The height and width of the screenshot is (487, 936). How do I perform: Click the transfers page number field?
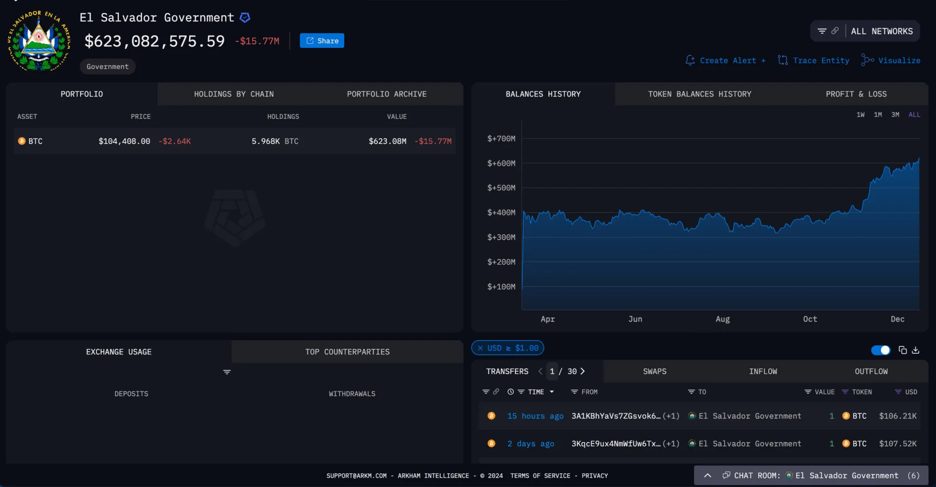tap(552, 371)
